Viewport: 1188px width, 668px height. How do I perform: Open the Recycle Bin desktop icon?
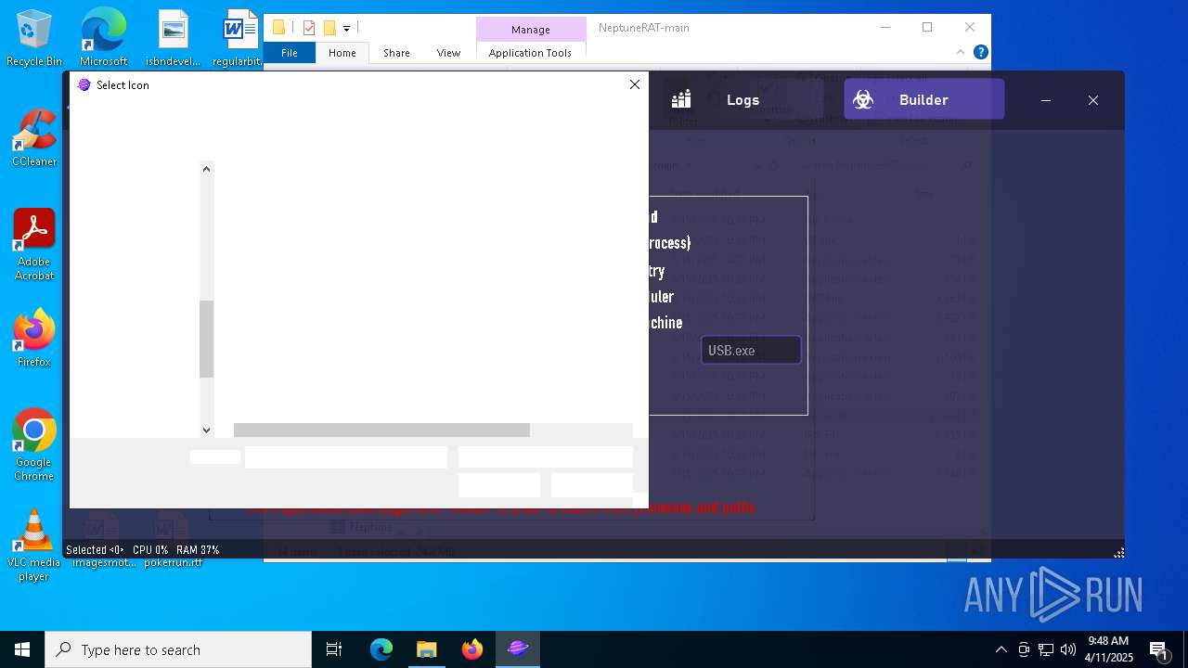click(x=34, y=38)
